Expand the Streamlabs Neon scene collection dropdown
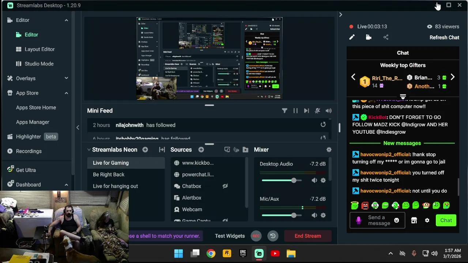The image size is (468, 263). coord(89,150)
